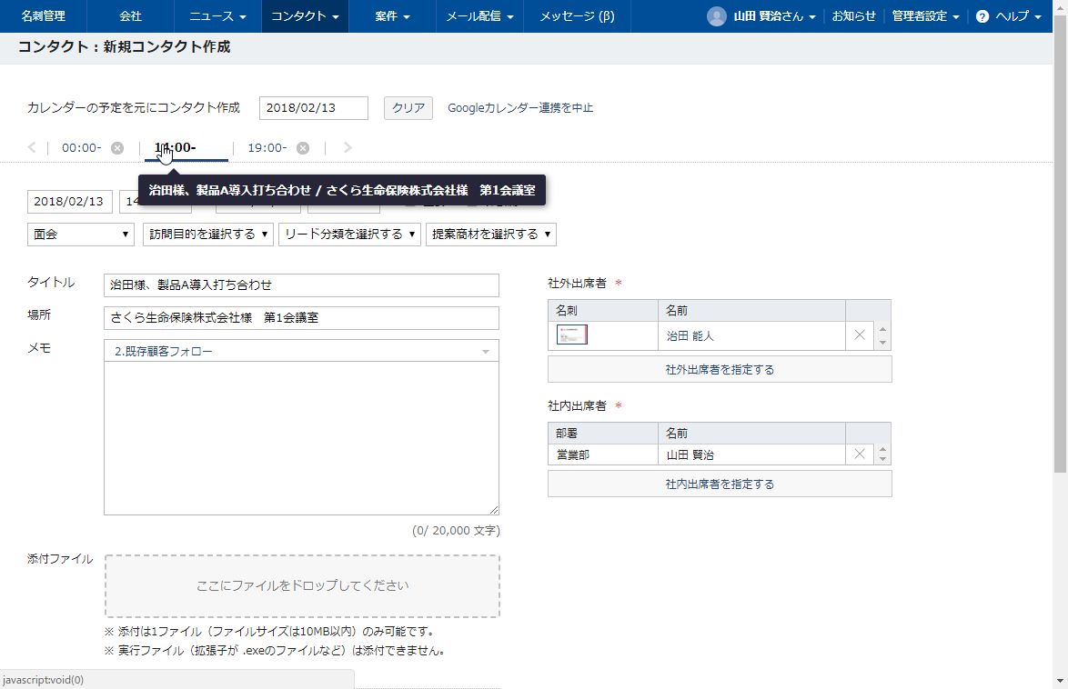Expand the 2.既存顧客フォロー memo template dropdown
This screenshot has height=689, width=1068.
click(301, 351)
